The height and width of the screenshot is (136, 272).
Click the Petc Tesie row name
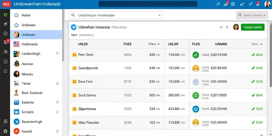point(86,55)
